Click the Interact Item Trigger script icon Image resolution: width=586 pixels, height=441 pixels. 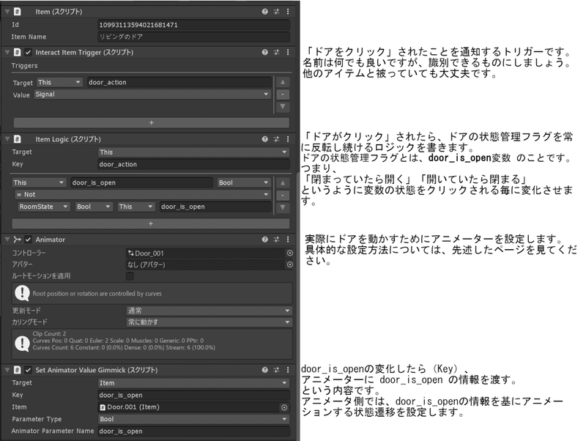[x=17, y=52]
